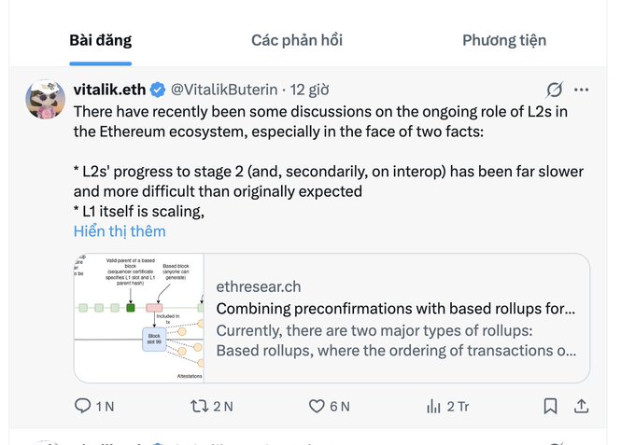Image resolution: width=635 pixels, height=445 pixels.
Task: Open the @VitalikButerin handle link
Action: pyautogui.click(x=224, y=90)
